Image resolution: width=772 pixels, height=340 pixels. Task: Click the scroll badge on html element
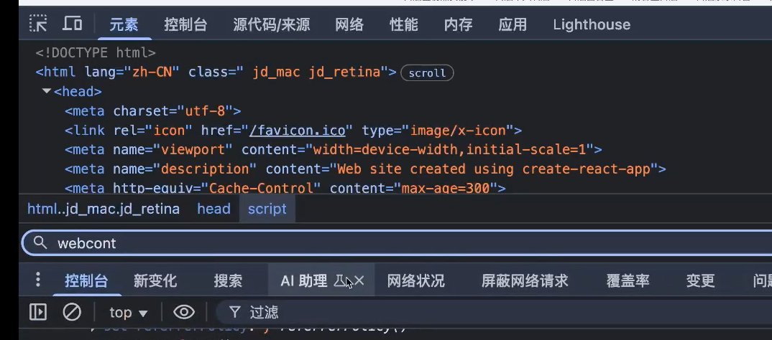point(427,73)
